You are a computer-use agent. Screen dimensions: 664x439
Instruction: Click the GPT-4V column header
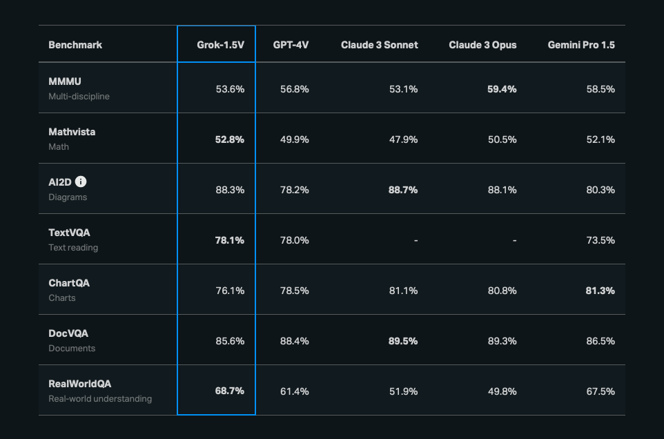pos(291,45)
